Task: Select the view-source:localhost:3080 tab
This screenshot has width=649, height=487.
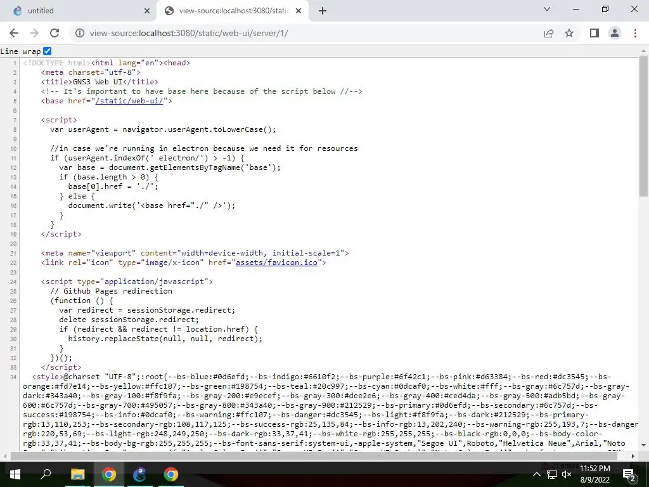Action: tap(232, 11)
